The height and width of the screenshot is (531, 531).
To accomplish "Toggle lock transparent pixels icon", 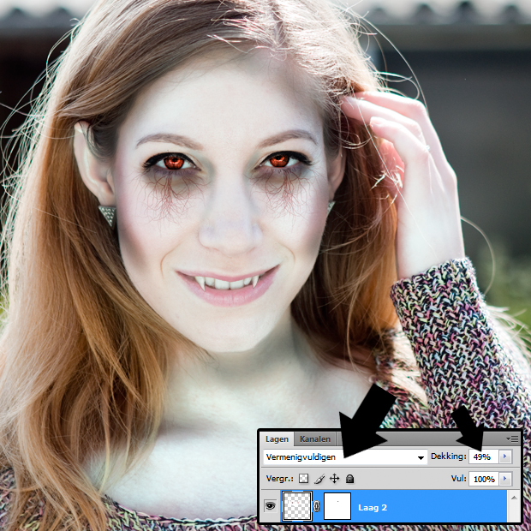I will 303,479.
